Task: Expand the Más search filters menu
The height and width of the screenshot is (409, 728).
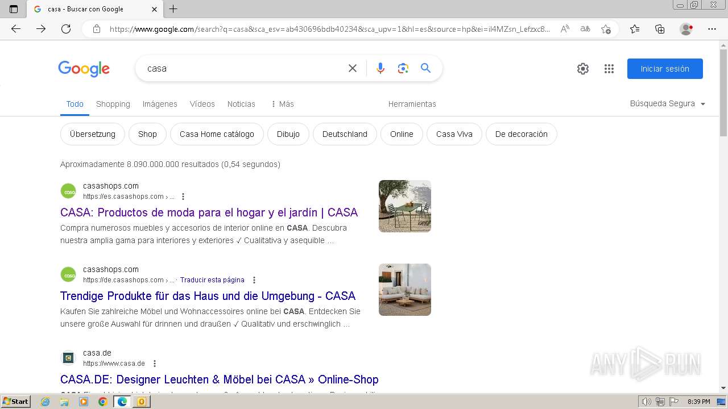Action: coord(282,104)
